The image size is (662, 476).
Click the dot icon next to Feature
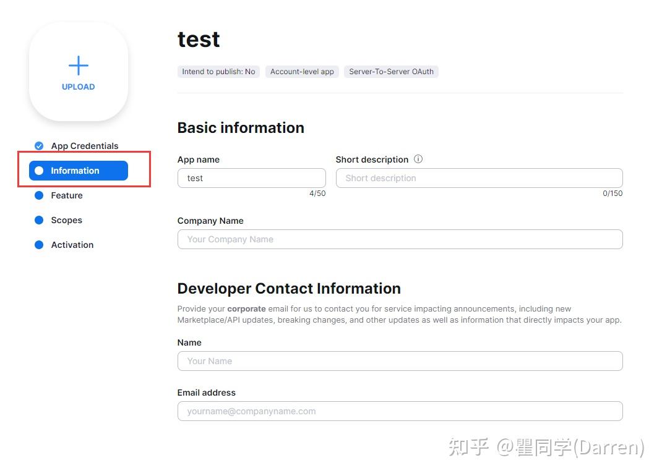[x=38, y=195]
